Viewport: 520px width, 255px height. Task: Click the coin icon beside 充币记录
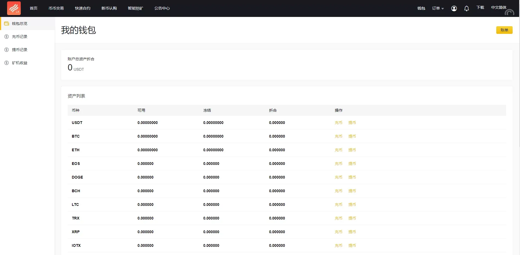7,37
